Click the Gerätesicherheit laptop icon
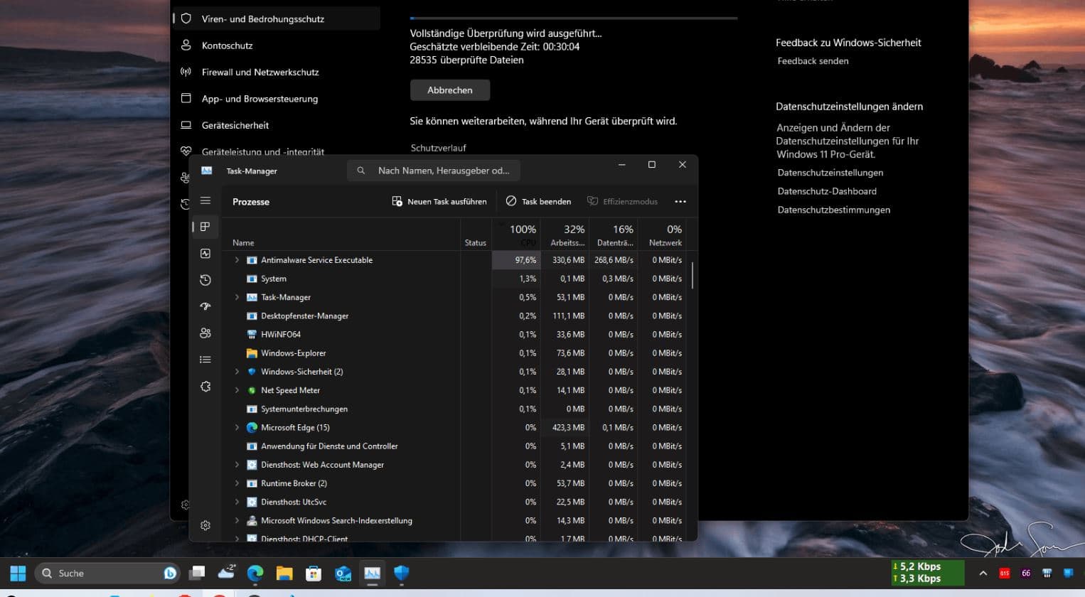Image resolution: width=1085 pixels, height=597 pixels. [x=186, y=125]
